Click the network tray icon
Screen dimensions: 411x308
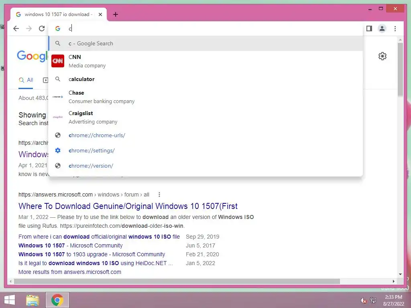coord(373,300)
